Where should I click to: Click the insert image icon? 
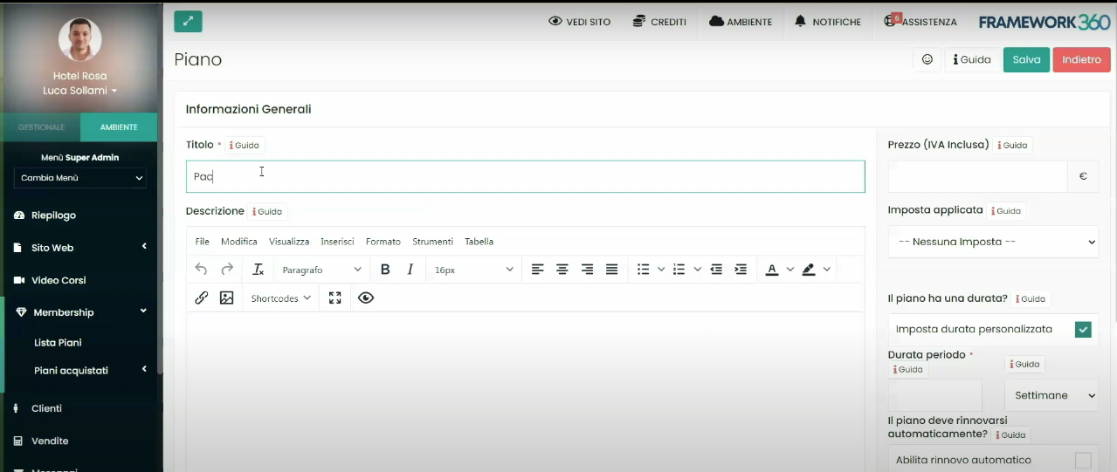point(227,298)
